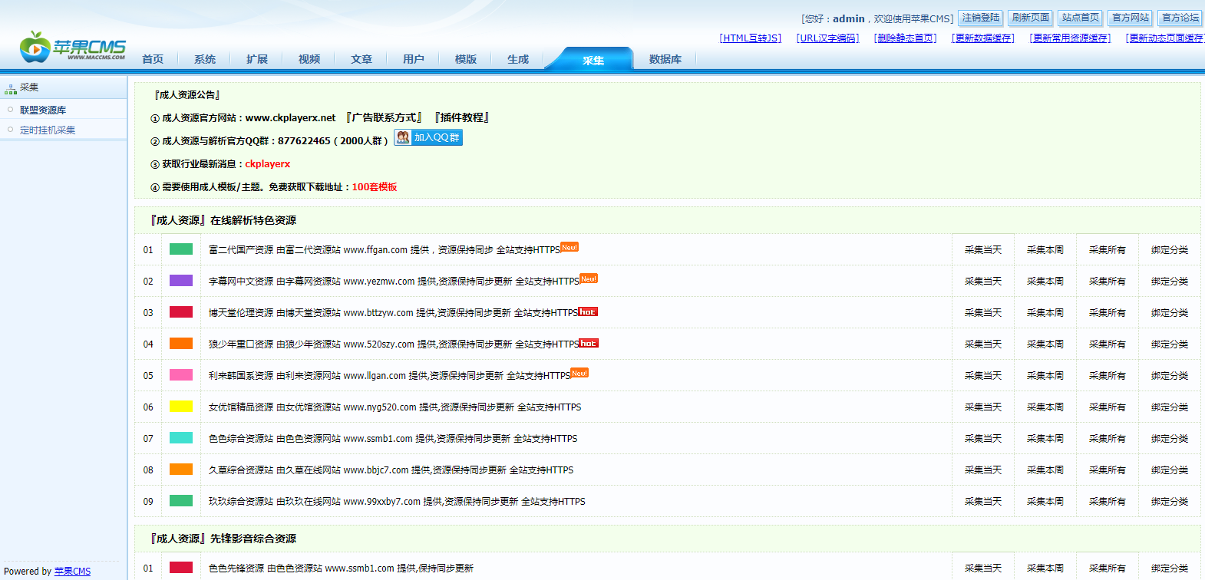Open the 插件教程 link
Screen dimensions: 1205x580
pos(461,117)
